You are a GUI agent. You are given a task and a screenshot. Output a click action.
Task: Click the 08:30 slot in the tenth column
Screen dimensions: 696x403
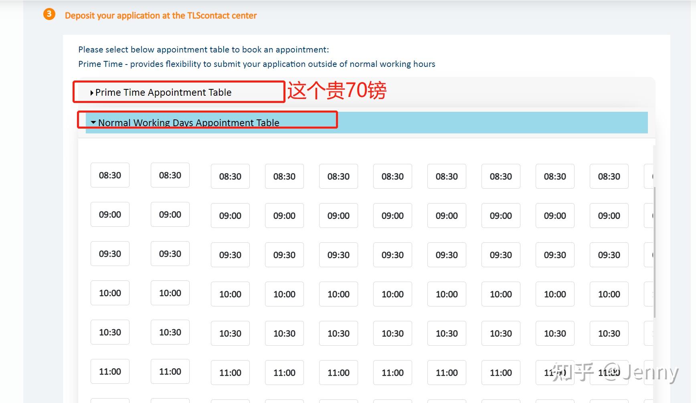[609, 176]
